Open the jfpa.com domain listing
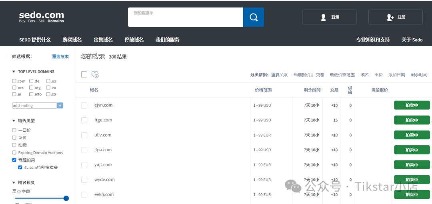Screen dimensions: 432x204 103,150
